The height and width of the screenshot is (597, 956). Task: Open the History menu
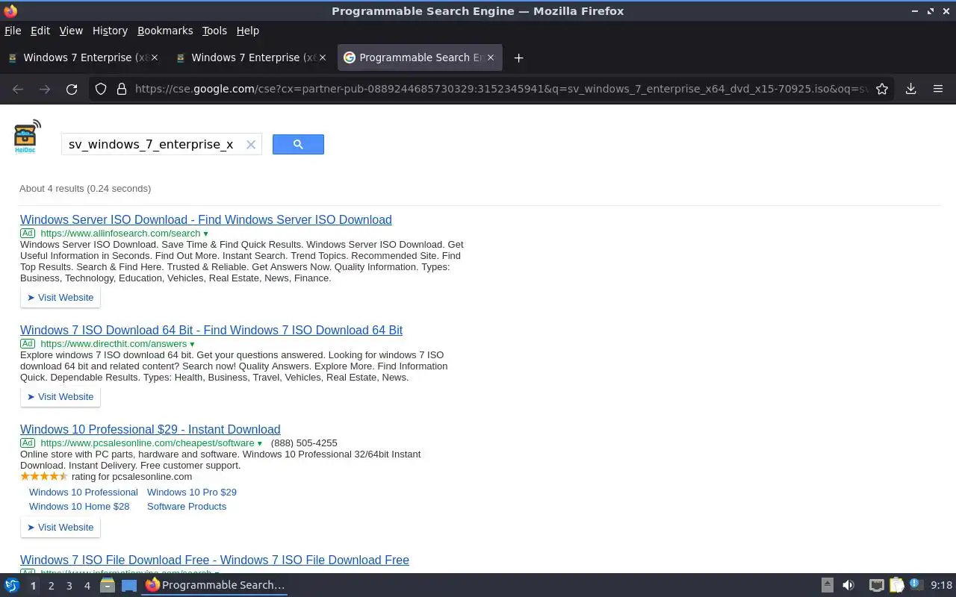click(x=110, y=31)
